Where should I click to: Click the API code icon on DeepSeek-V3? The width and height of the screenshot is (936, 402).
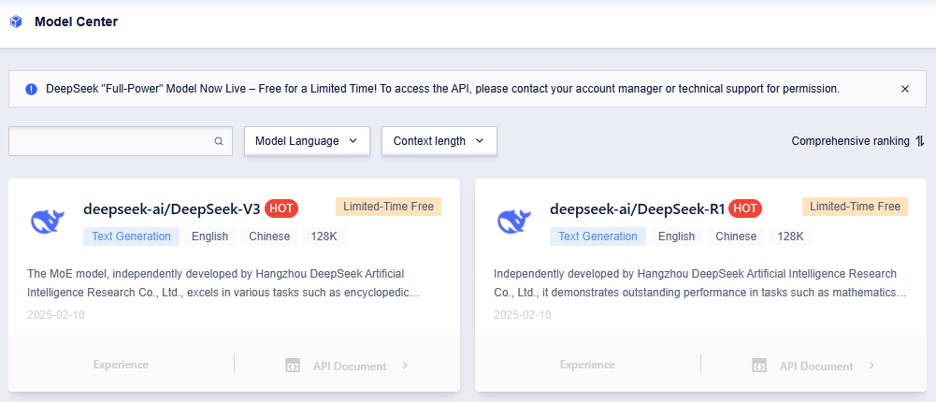click(x=293, y=366)
